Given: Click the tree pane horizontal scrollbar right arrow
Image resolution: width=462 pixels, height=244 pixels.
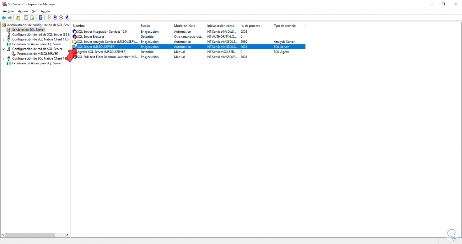Looking at the screenshot, I should [67, 235].
